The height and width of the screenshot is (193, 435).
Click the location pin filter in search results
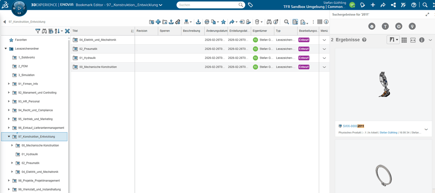412,26
